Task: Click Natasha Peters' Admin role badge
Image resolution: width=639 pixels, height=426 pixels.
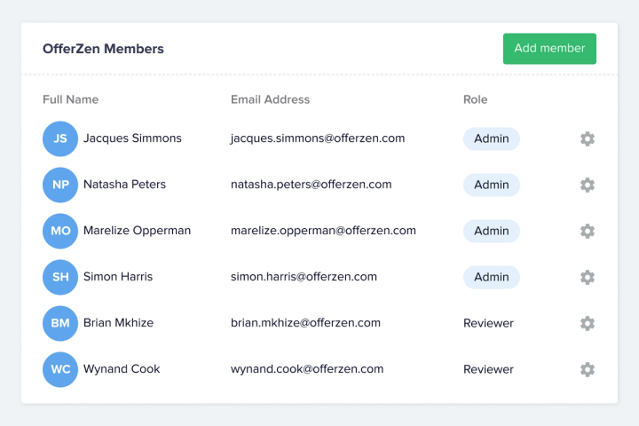Action: [491, 185]
